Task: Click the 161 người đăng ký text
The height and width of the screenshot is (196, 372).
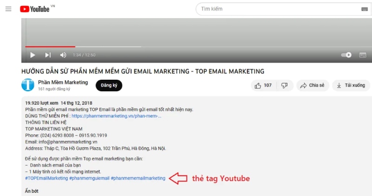Action: pos(54,89)
